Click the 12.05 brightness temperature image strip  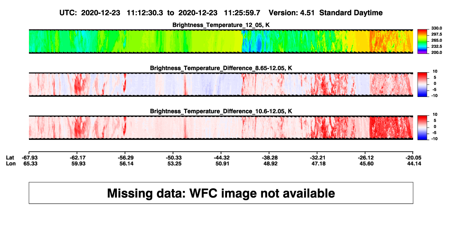coord(221,42)
